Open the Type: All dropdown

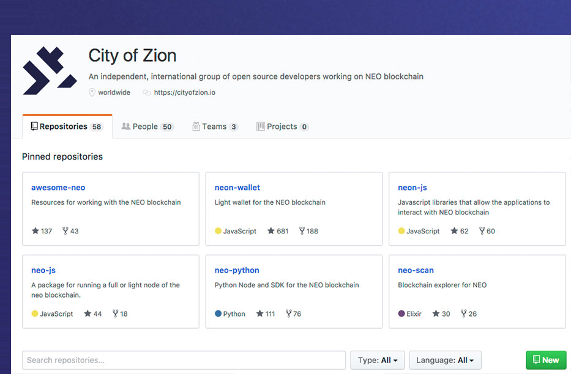tap(377, 360)
